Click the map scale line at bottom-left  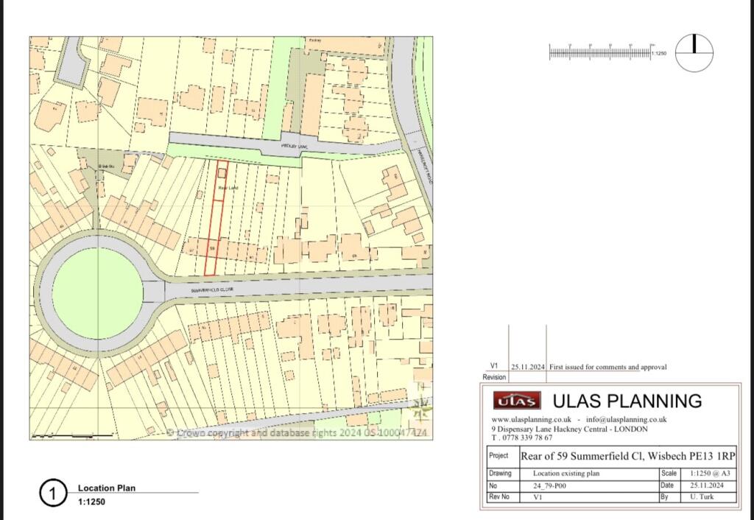[x=72, y=435]
